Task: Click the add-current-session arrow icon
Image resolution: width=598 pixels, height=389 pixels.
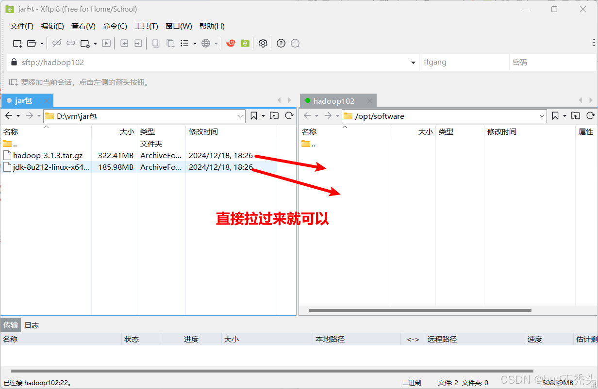Action: (14, 82)
